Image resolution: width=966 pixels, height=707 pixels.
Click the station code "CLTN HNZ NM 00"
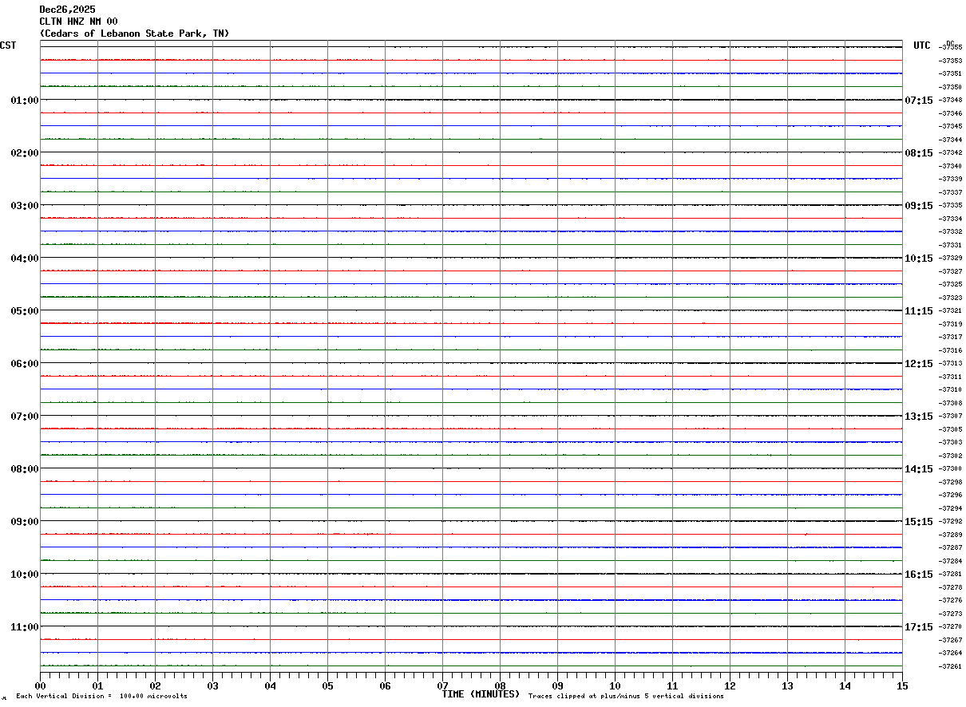(x=78, y=22)
